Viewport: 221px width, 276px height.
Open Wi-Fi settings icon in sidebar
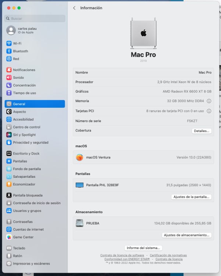[x=9, y=43]
